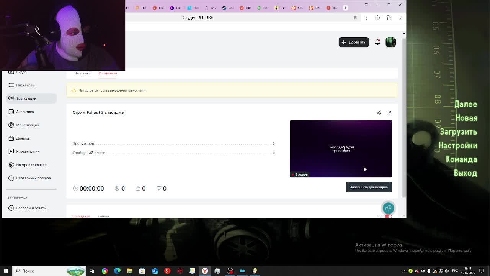Select Выход in the game menu

coord(465,173)
